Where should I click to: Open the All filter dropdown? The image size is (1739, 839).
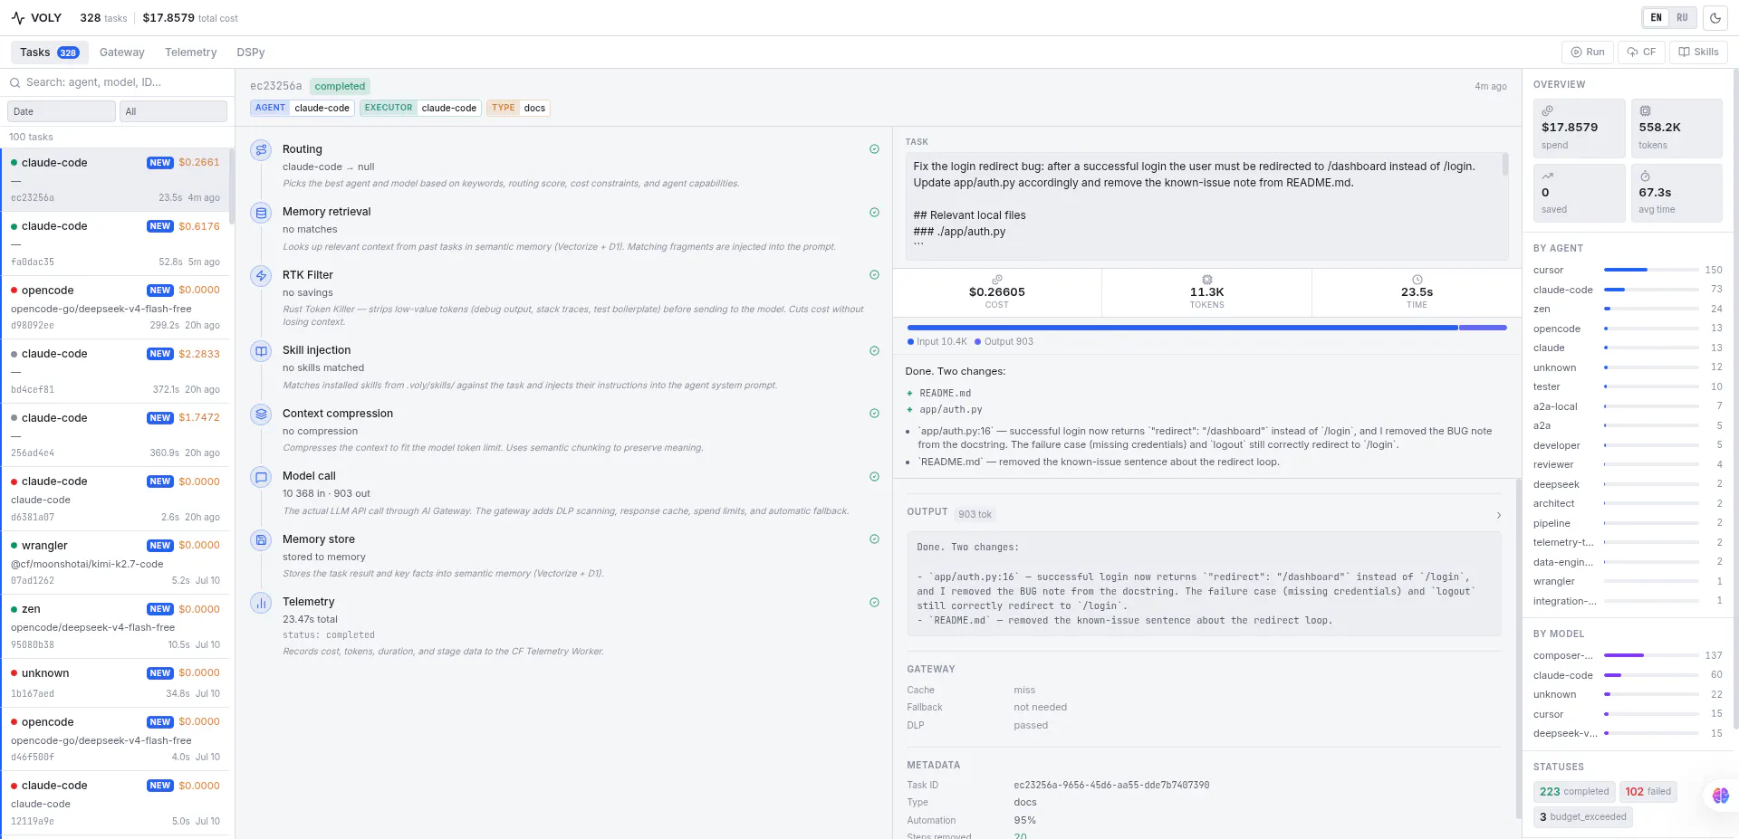pos(173,111)
